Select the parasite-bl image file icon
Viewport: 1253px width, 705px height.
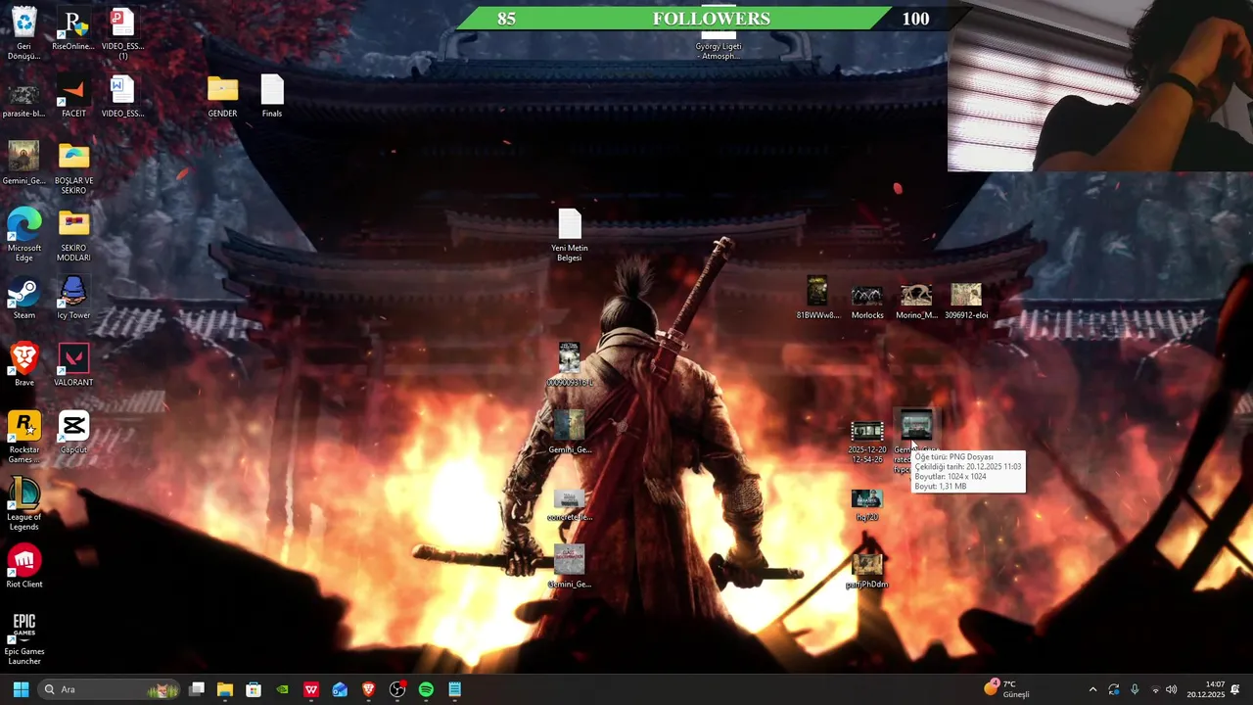click(23, 99)
